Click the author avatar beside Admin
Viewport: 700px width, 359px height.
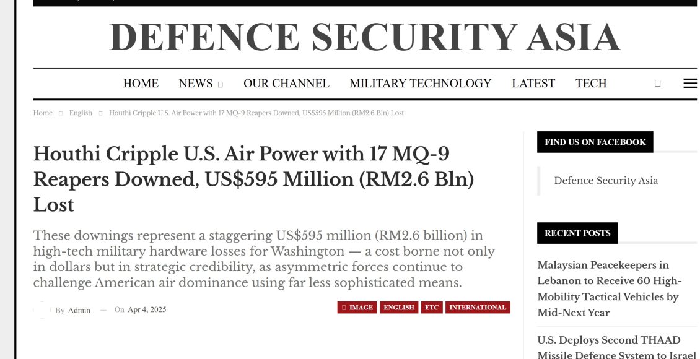click(x=42, y=310)
